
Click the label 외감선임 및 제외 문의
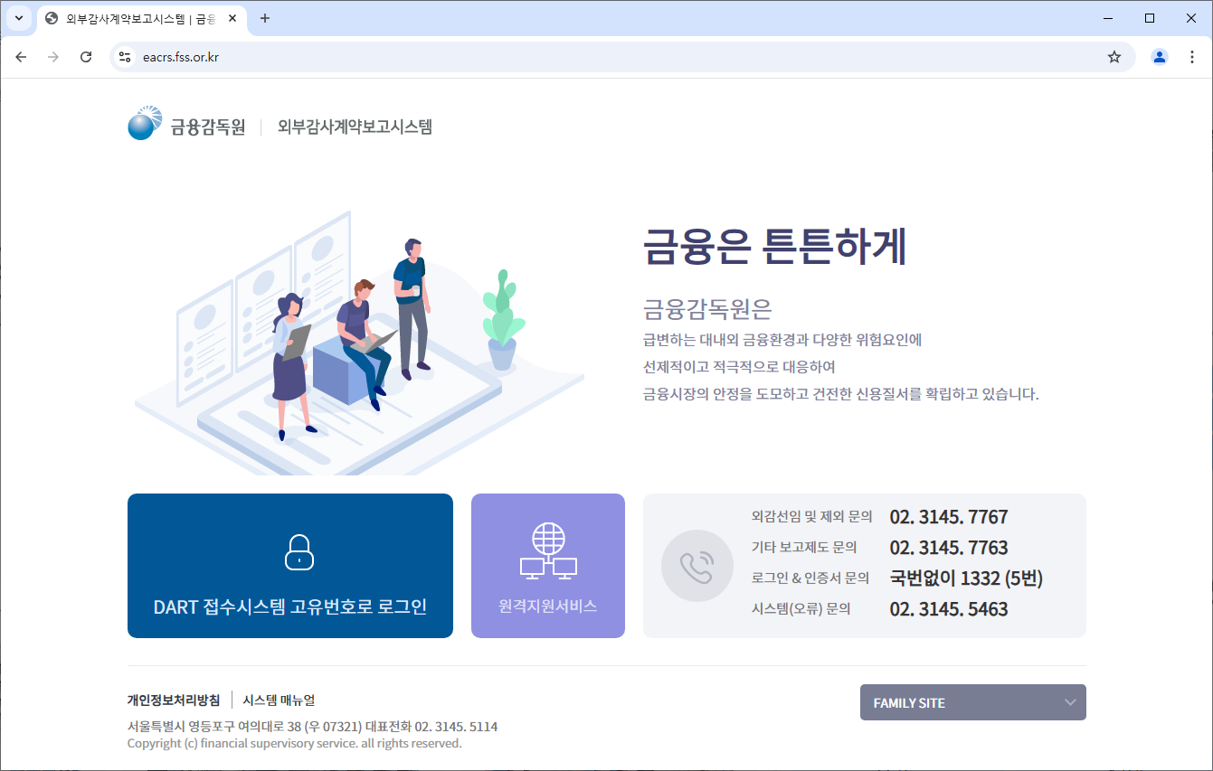click(x=812, y=517)
